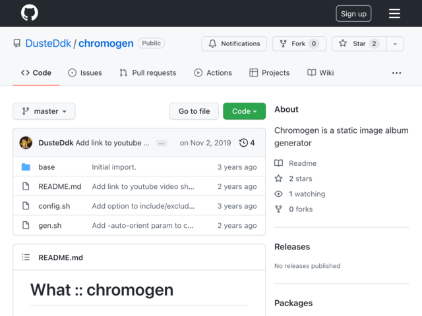Open the chromogen repository link
Viewport: 422px width, 316px height.
point(105,43)
